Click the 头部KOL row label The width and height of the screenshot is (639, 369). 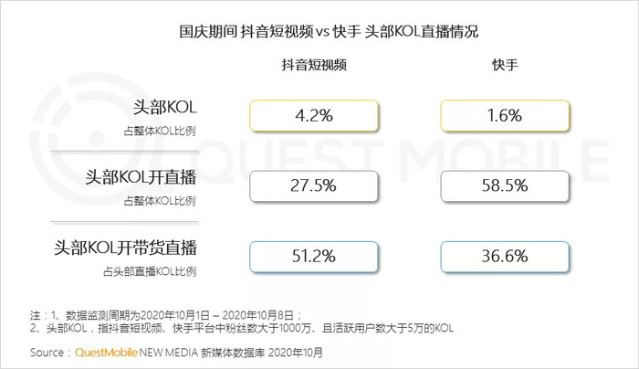(164, 108)
